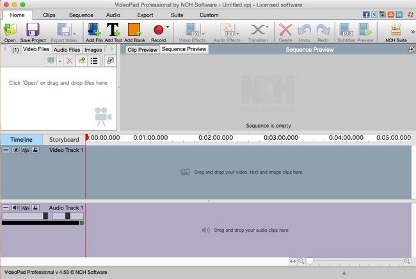Screen dimensions: 416x279
Task: Open the Record dropdown arrow
Action: click(x=168, y=27)
